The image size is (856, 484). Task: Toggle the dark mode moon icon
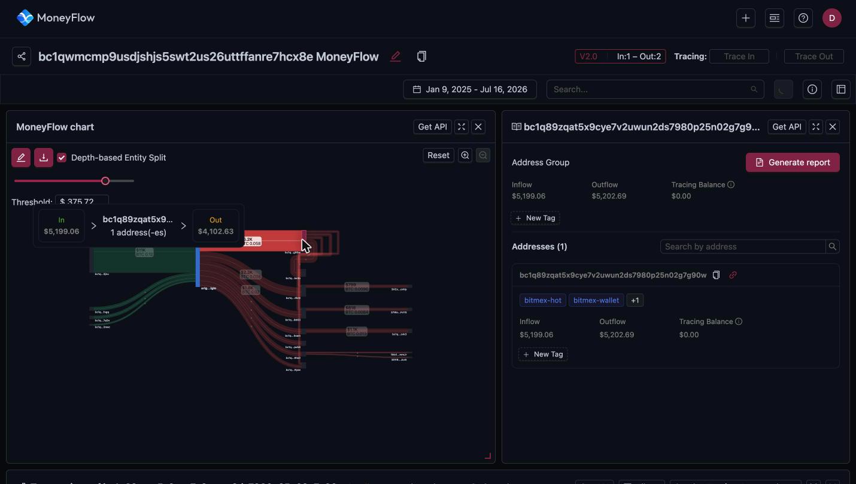click(x=784, y=89)
